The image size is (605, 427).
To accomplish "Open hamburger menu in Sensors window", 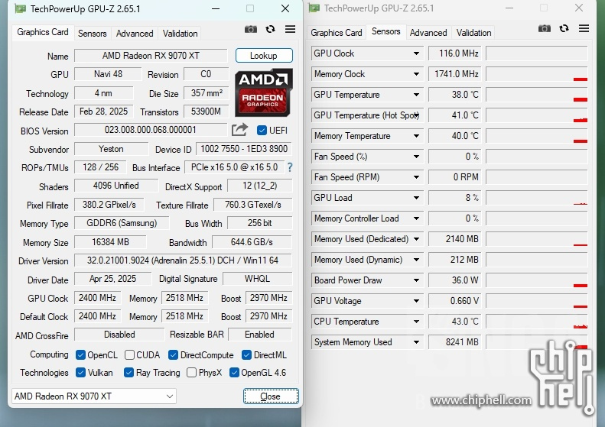I will 584,28.
